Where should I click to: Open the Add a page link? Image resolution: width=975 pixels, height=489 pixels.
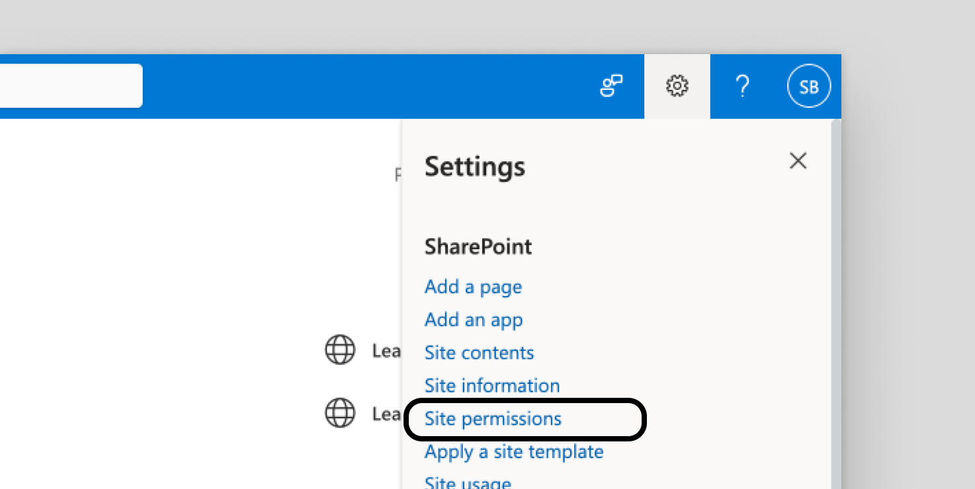coord(473,287)
